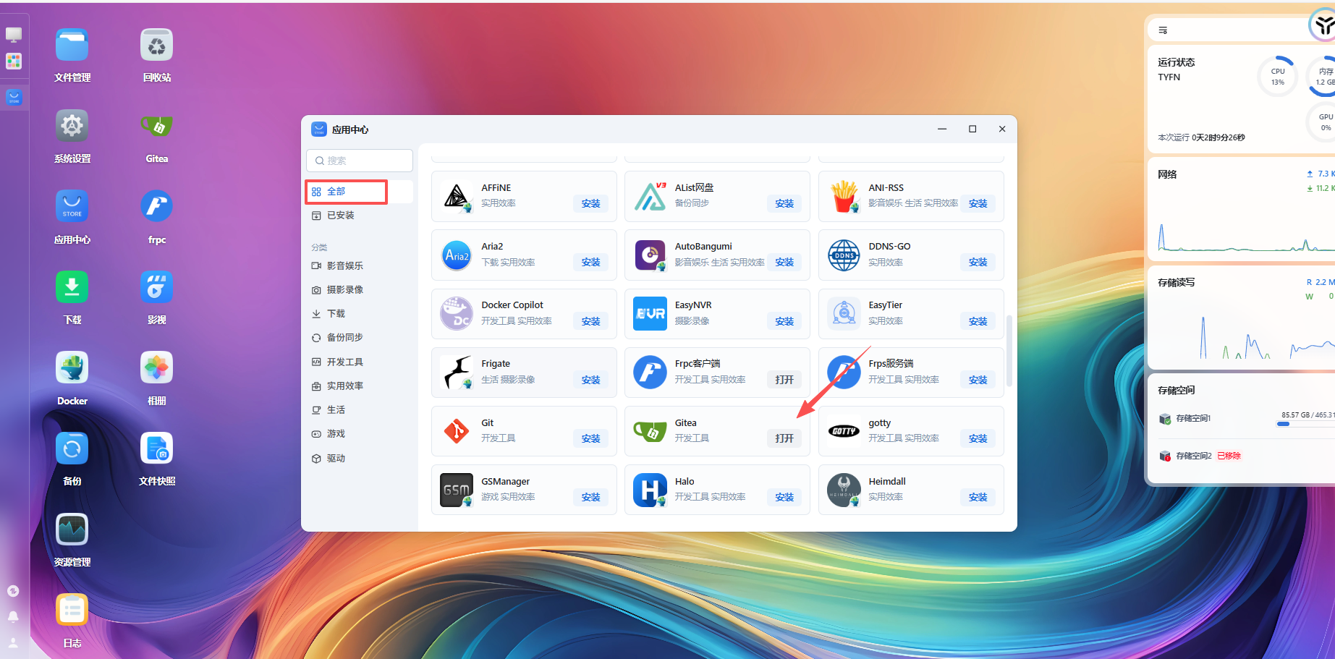Install the AFFiNE app
Screen dimensions: 1335x659
click(x=590, y=204)
